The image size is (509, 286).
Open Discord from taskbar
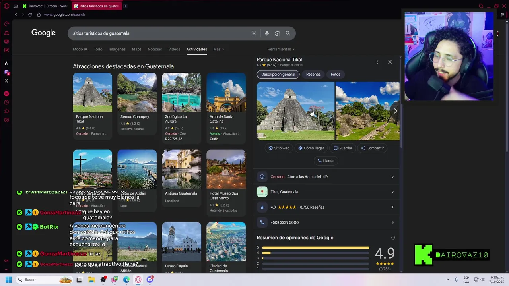coord(150,280)
